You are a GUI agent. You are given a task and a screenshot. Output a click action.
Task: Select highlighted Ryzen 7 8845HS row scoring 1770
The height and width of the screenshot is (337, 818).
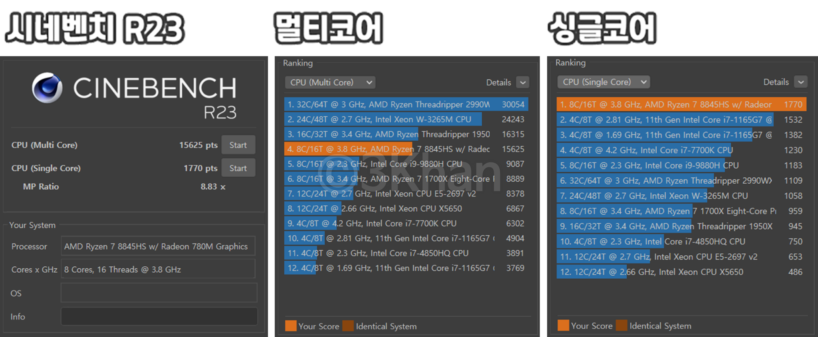click(x=681, y=105)
